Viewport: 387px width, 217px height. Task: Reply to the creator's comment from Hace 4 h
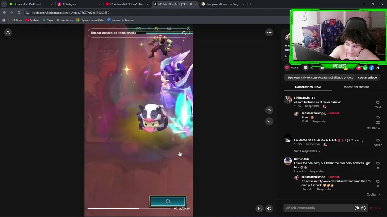click(x=324, y=189)
